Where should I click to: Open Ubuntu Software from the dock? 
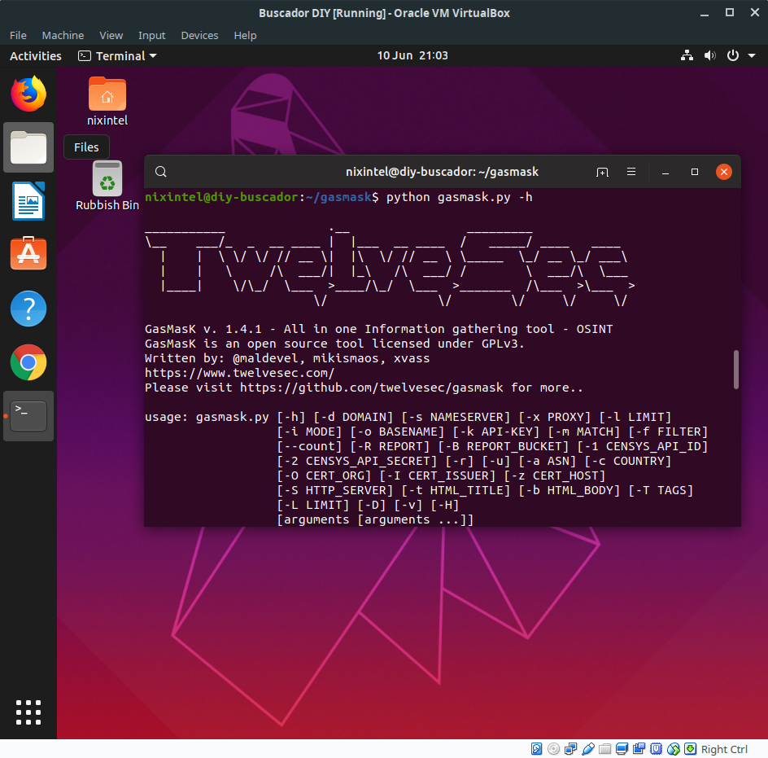(x=28, y=253)
